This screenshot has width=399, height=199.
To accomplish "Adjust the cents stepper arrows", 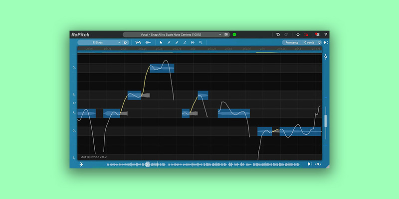I will point(319,42).
